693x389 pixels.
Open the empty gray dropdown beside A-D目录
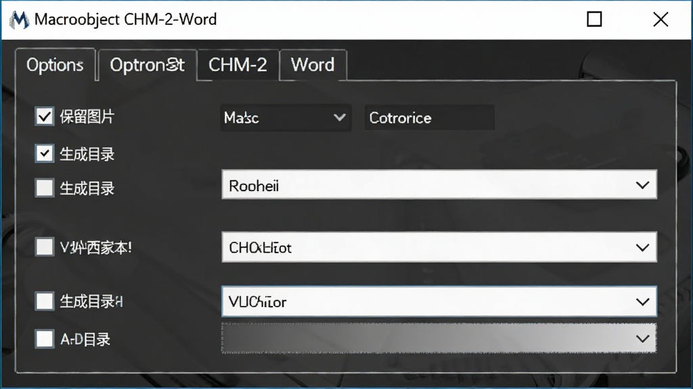tap(439, 338)
